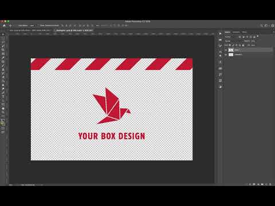The height and width of the screenshot is (206, 275).
Task: Toggle Show Transform Controls checkbox
Action: 38,26
